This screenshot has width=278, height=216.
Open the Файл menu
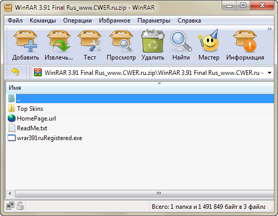pyautogui.click(x=15, y=21)
